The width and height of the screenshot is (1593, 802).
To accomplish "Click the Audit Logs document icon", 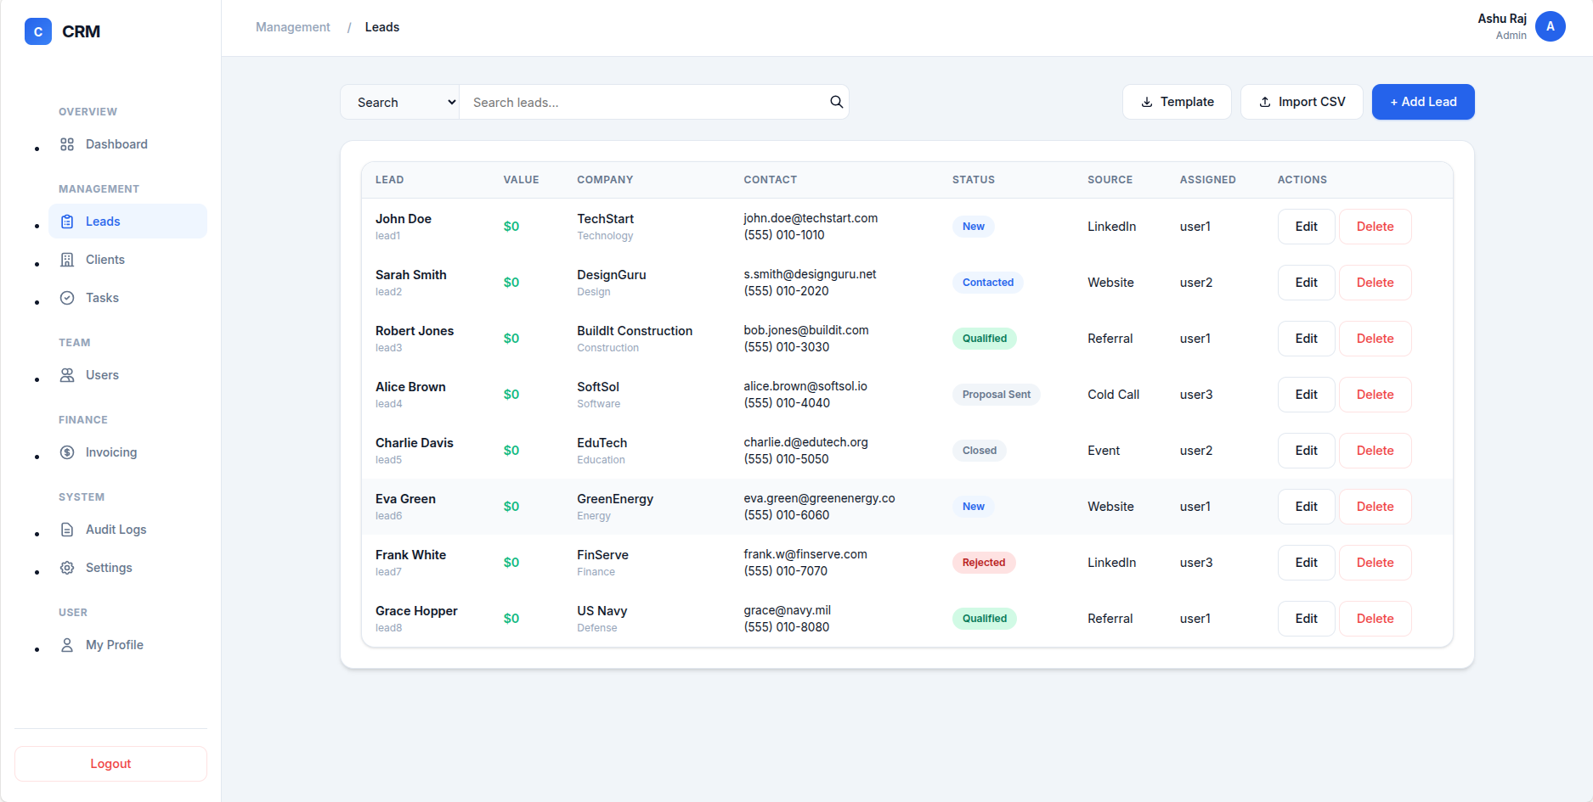I will coord(66,530).
